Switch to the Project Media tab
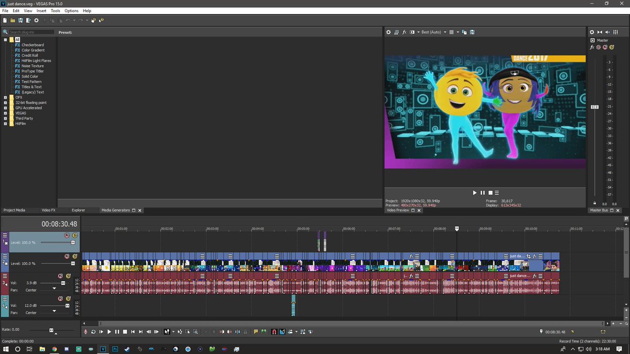The width and height of the screenshot is (630, 354). pyautogui.click(x=14, y=210)
